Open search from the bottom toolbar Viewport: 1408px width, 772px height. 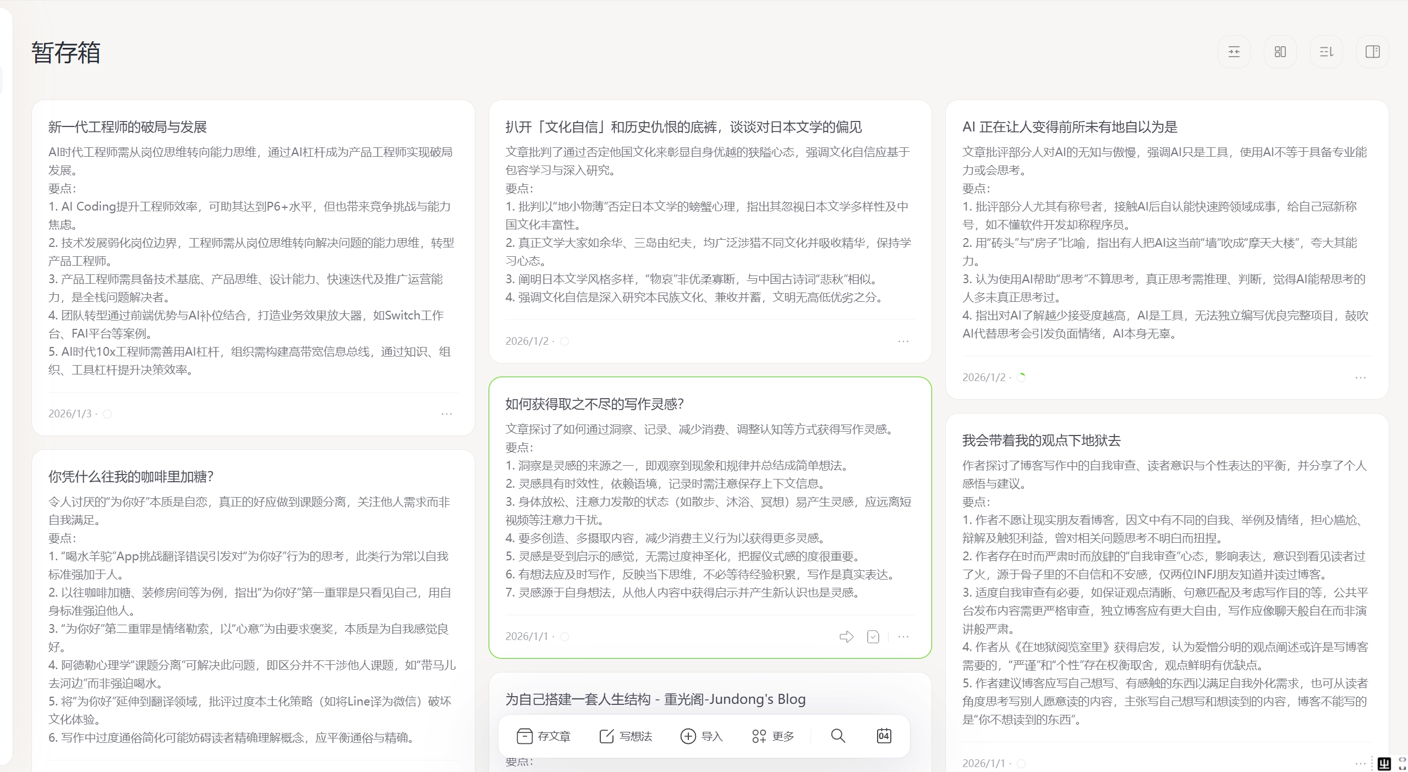click(837, 736)
